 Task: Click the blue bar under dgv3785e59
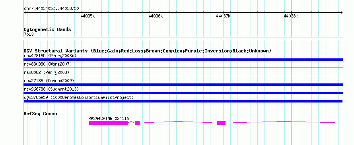click(x=183, y=101)
